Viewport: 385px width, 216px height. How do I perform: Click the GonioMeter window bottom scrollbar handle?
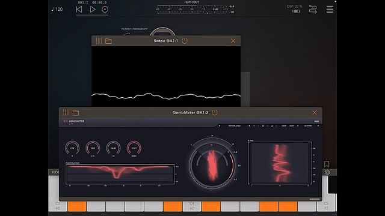pos(315,199)
